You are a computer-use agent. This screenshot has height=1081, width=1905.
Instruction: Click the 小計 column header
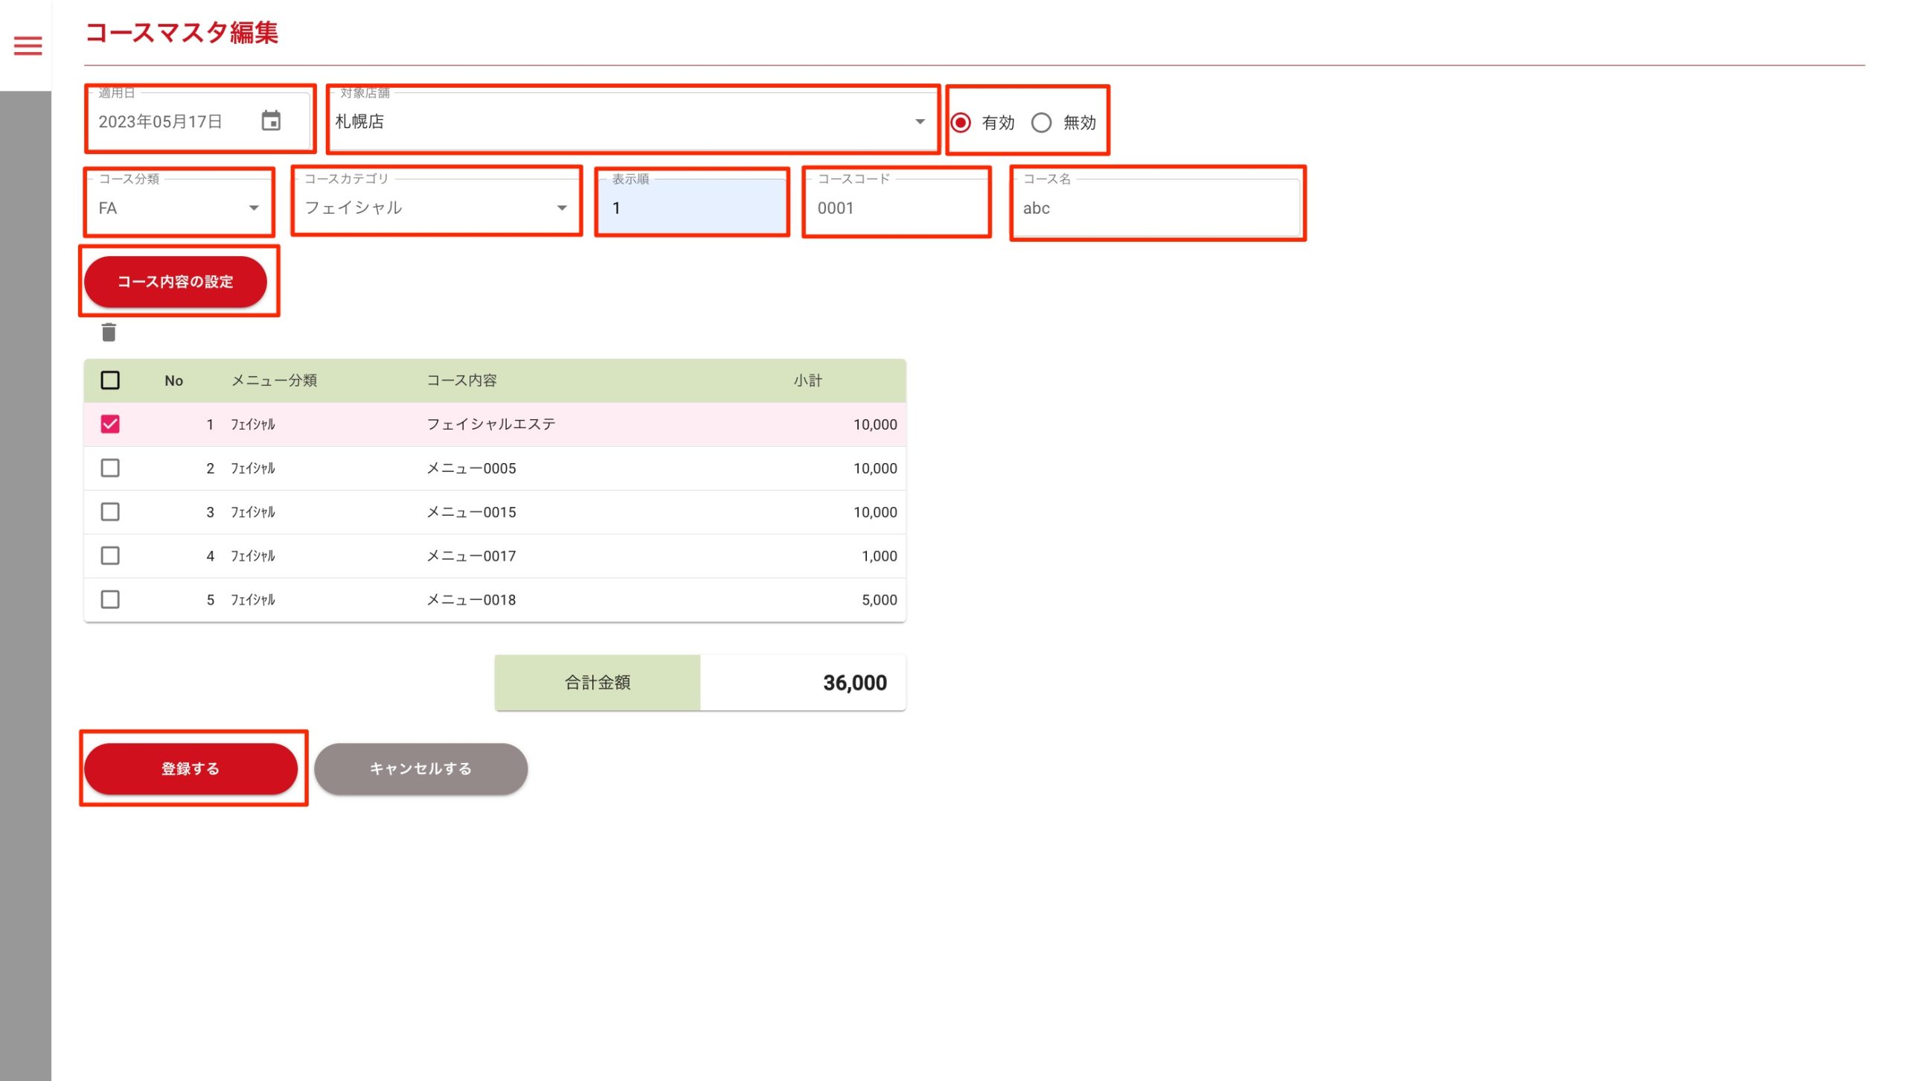(807, 380)
